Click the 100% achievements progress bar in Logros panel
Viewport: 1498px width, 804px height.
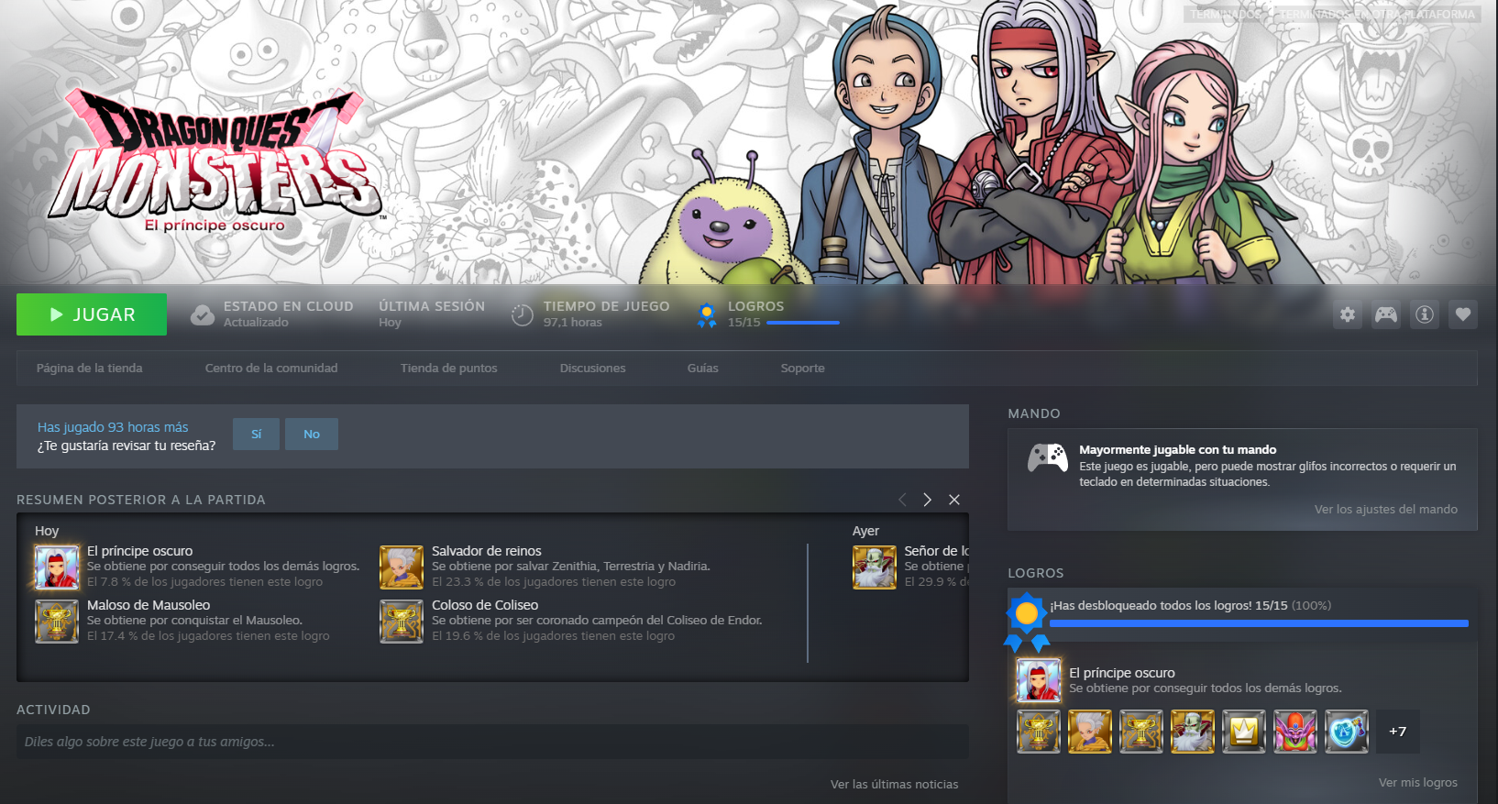tap(1259, 623)
